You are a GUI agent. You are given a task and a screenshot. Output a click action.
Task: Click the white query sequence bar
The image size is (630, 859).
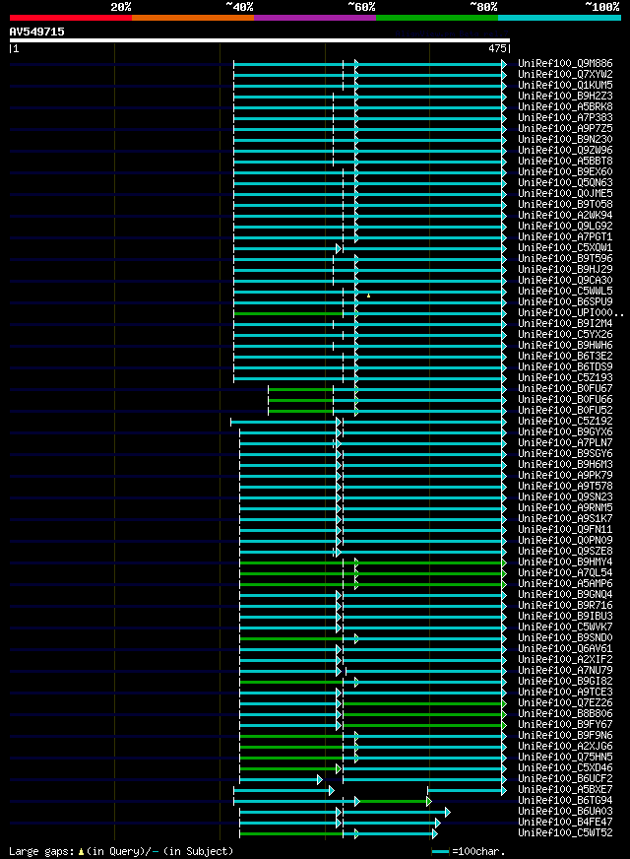point(260,40)
